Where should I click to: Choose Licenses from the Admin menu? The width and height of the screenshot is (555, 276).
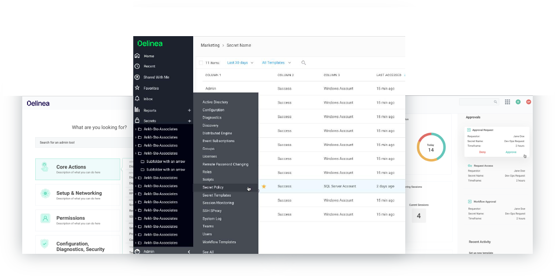210,157
